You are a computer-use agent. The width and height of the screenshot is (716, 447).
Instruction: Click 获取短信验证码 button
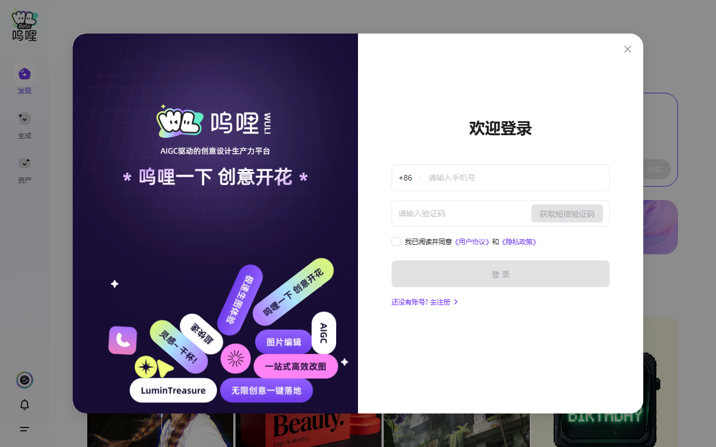(567, 213)
